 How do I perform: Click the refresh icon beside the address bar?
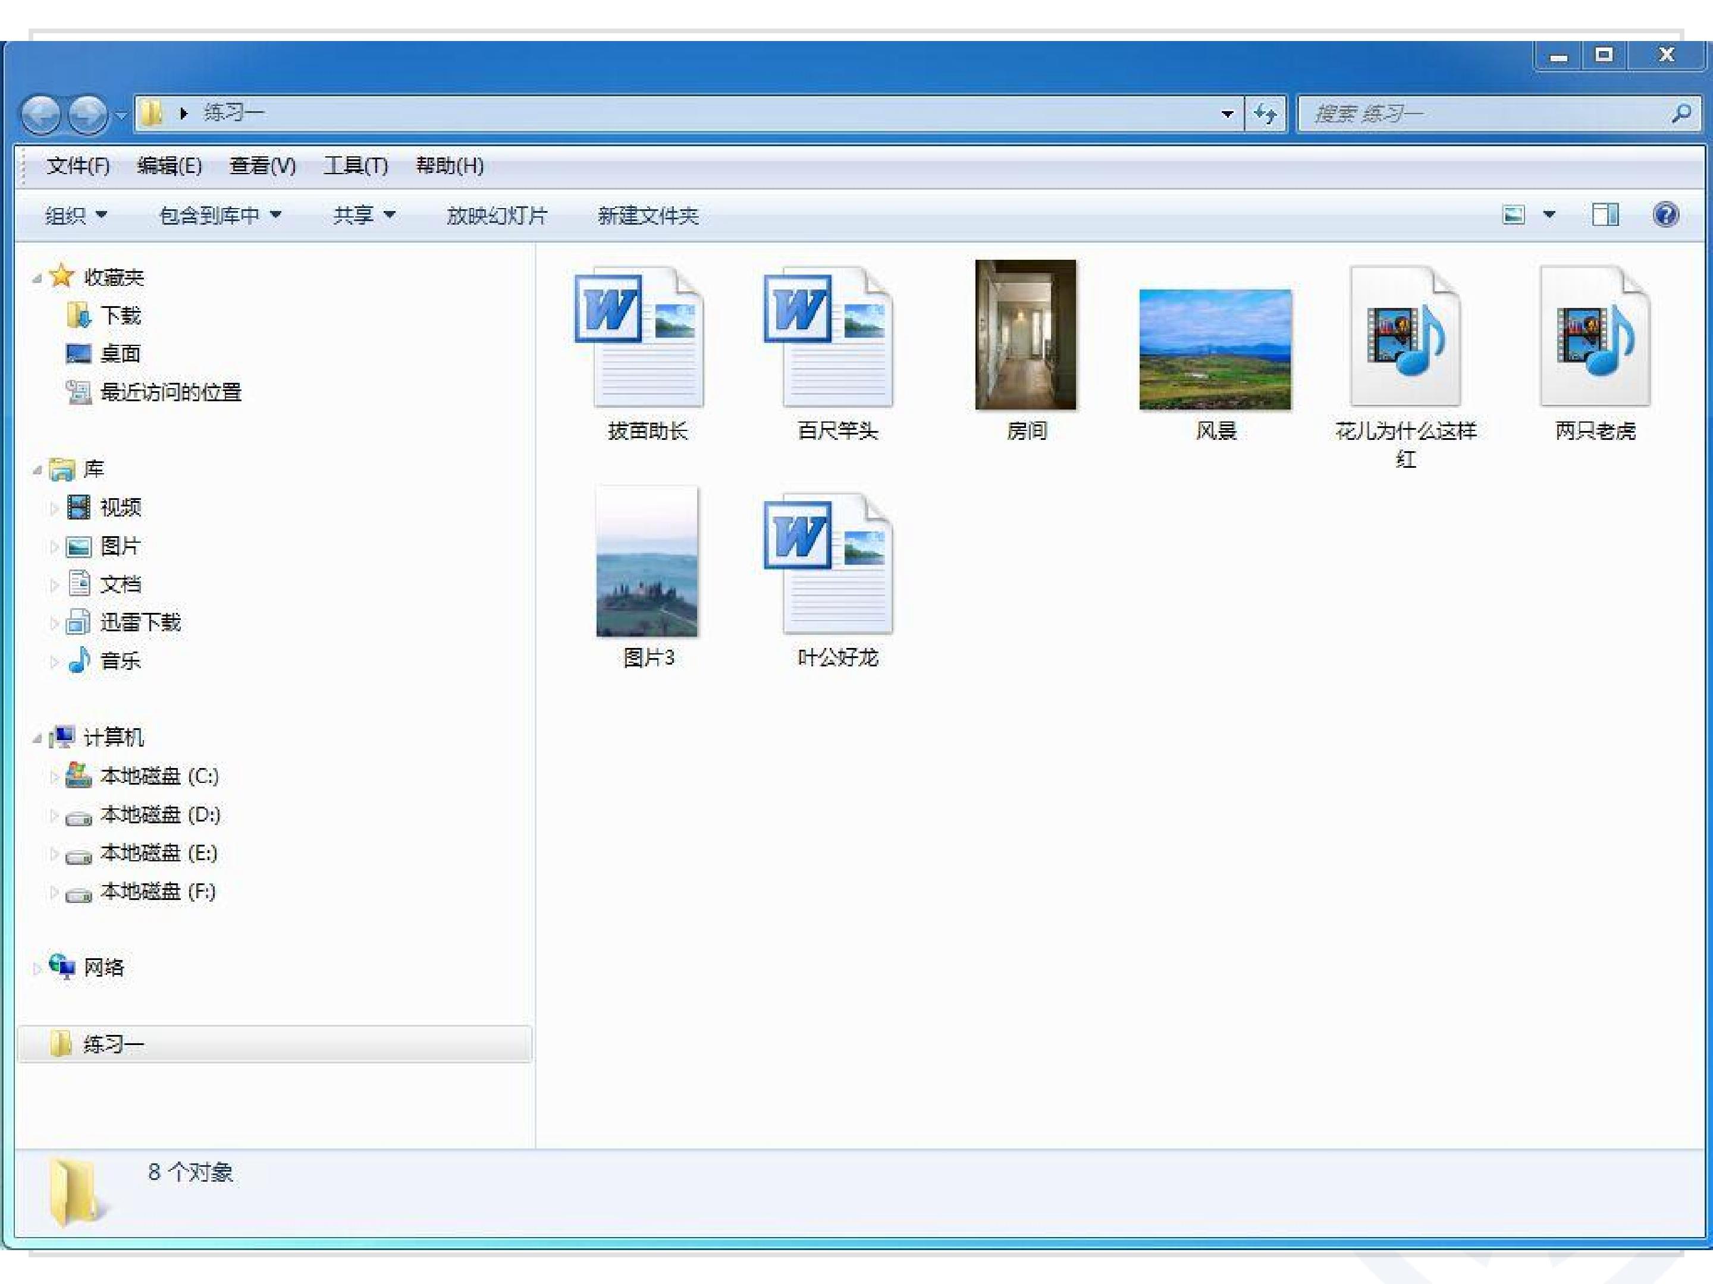(x=1265, y=115)
